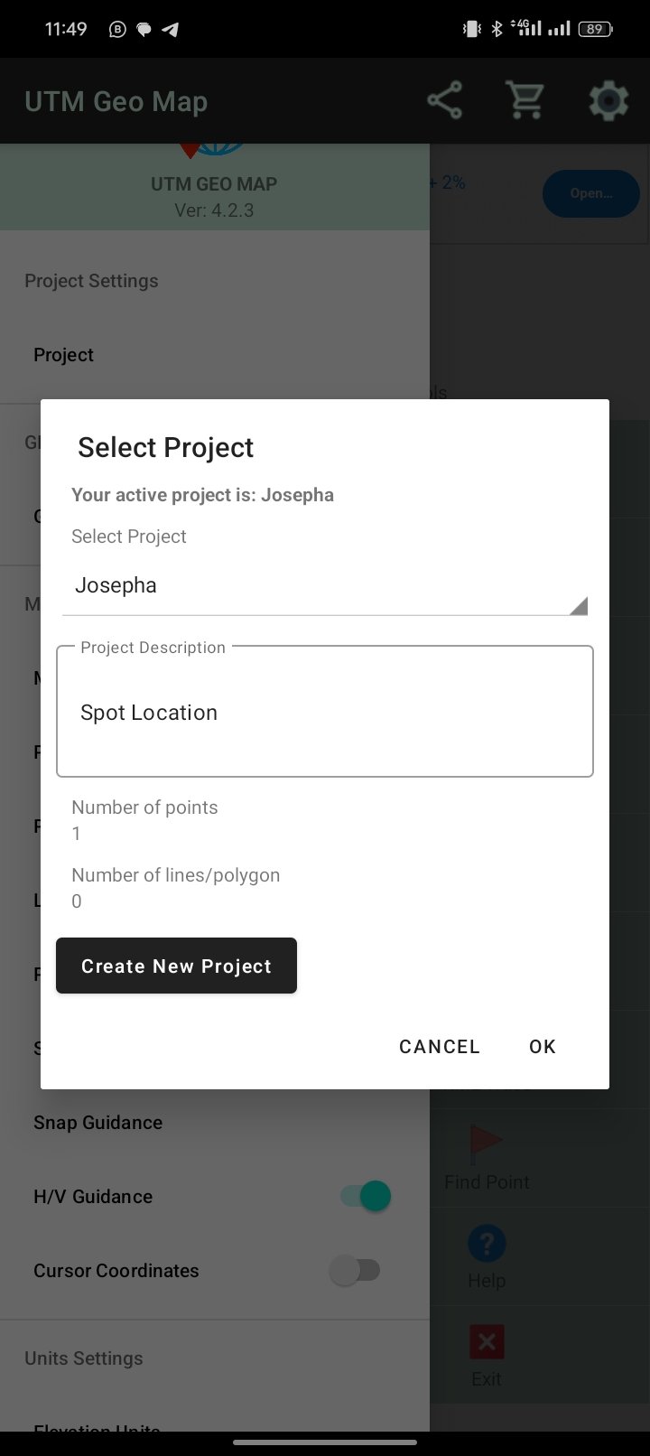Click the dropdown triangle arrow
This screenshot has width=650, height=1456.
point(579,606)
